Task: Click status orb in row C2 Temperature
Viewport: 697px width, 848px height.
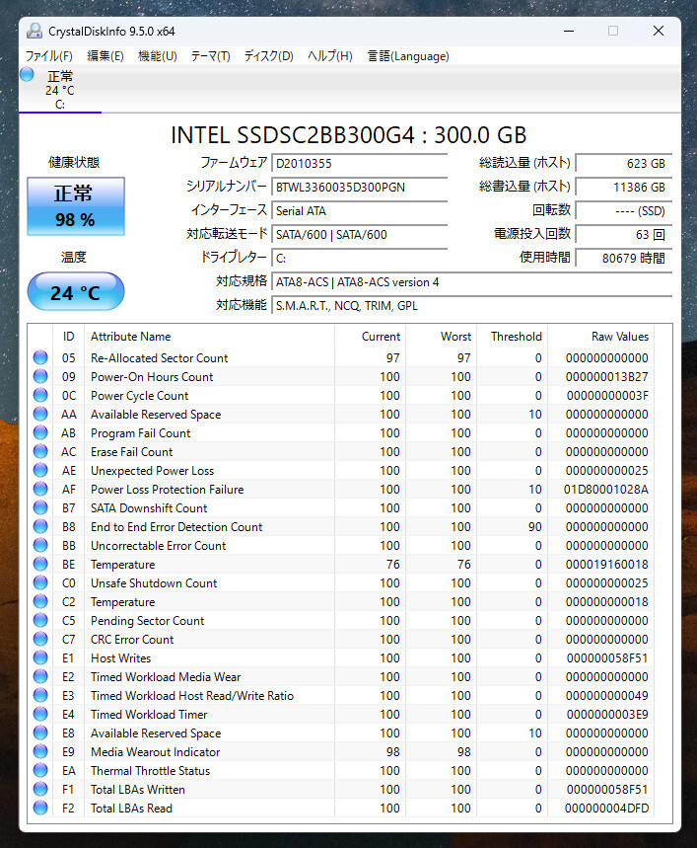Action: click(40, 601)
